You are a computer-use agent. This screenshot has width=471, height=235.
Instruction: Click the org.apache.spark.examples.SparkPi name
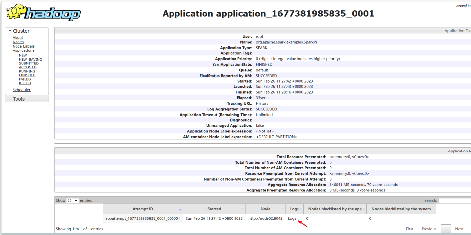pyautogui.click(x=287, y=42)
